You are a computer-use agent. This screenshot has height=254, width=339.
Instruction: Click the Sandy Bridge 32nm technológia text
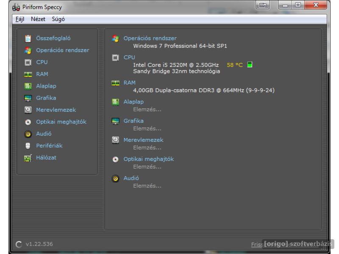tap(176, 71)
